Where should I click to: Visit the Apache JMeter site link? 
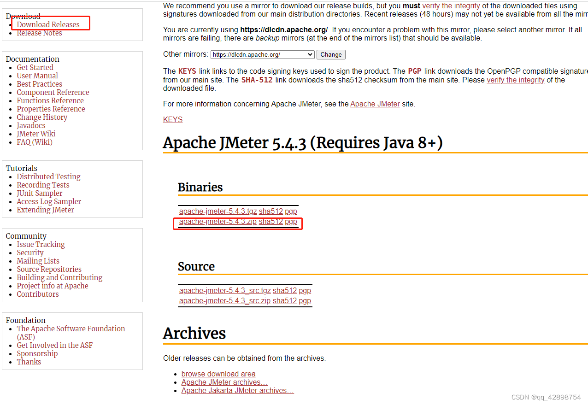point(375,104)
